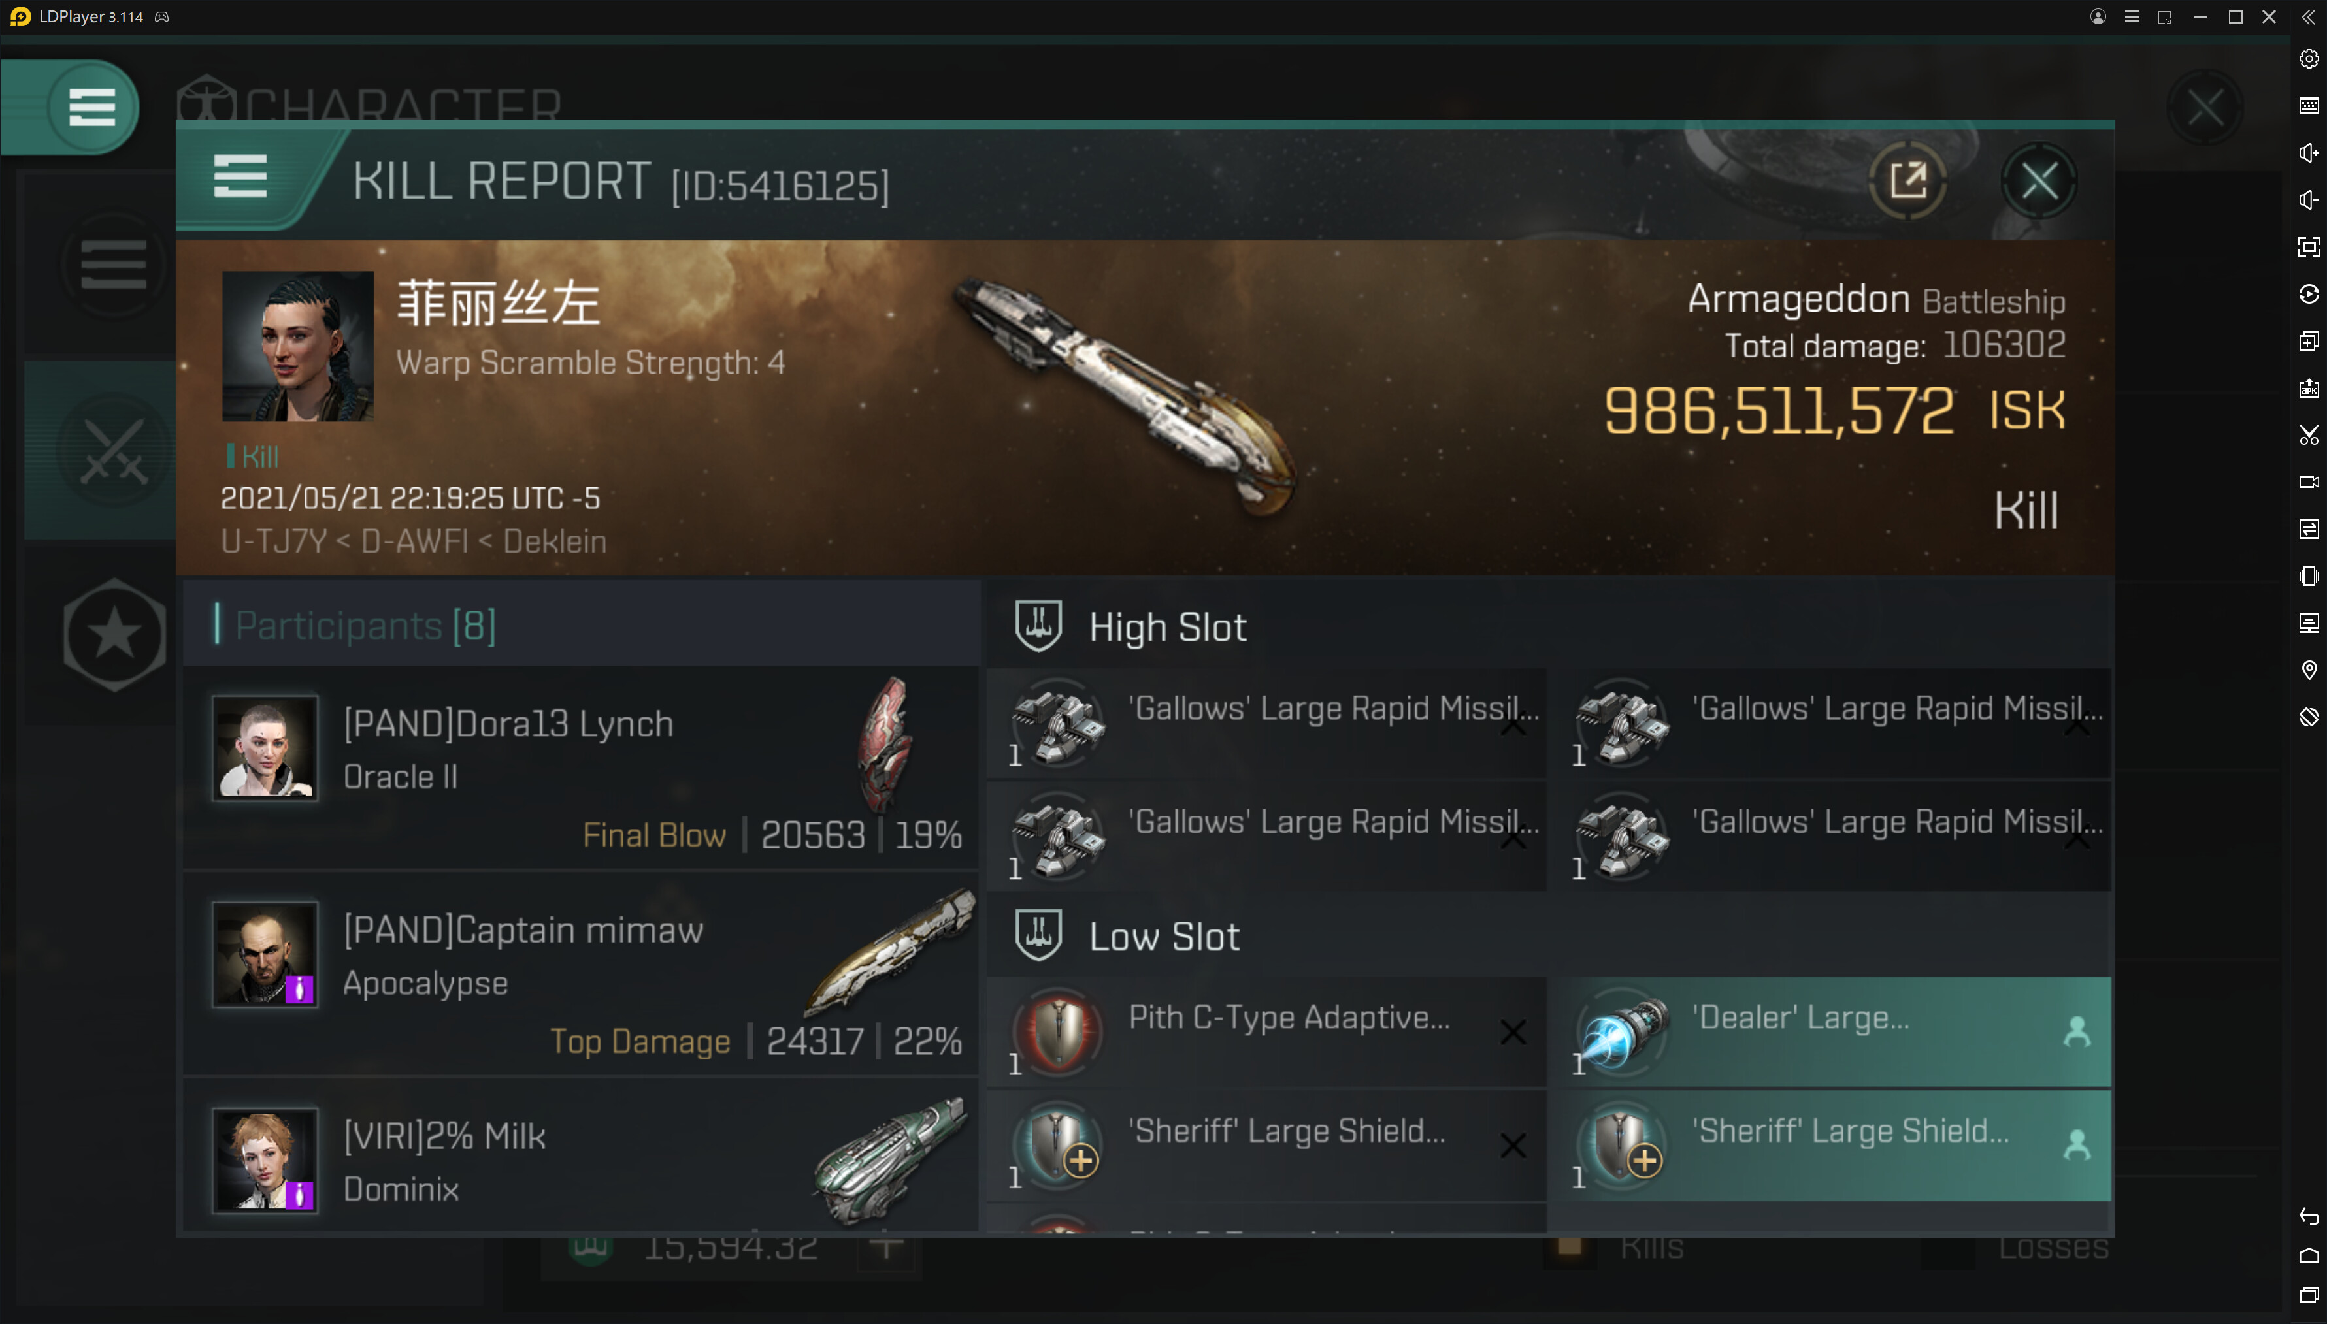Open the main teal menu button

point(91,107)
